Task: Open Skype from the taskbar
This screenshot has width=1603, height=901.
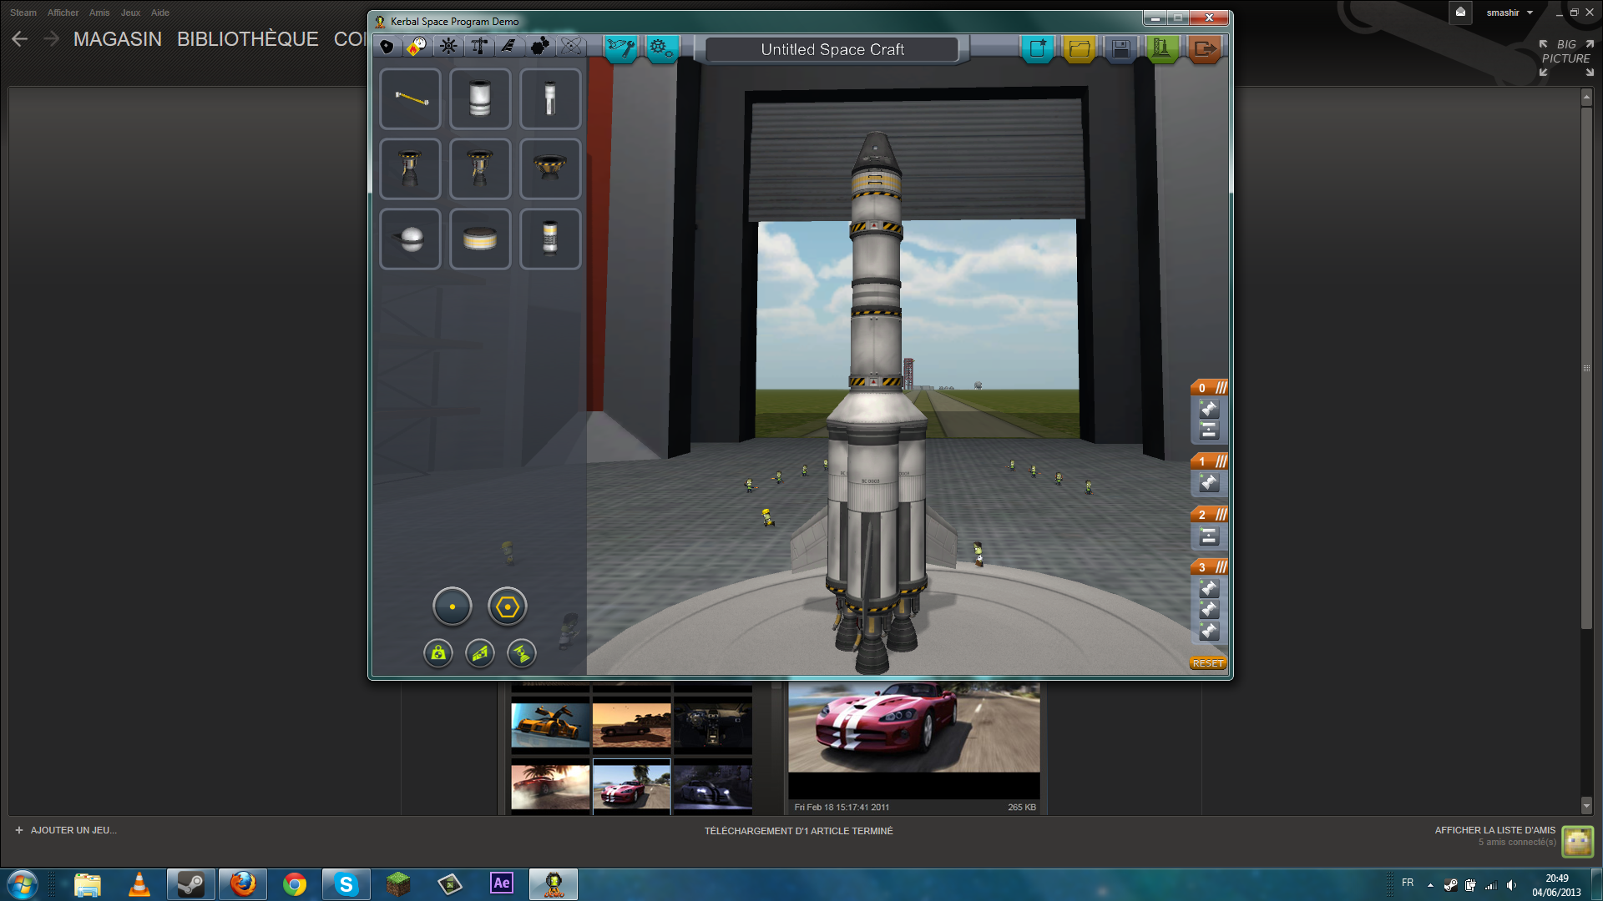Action: tap(346, 884)
